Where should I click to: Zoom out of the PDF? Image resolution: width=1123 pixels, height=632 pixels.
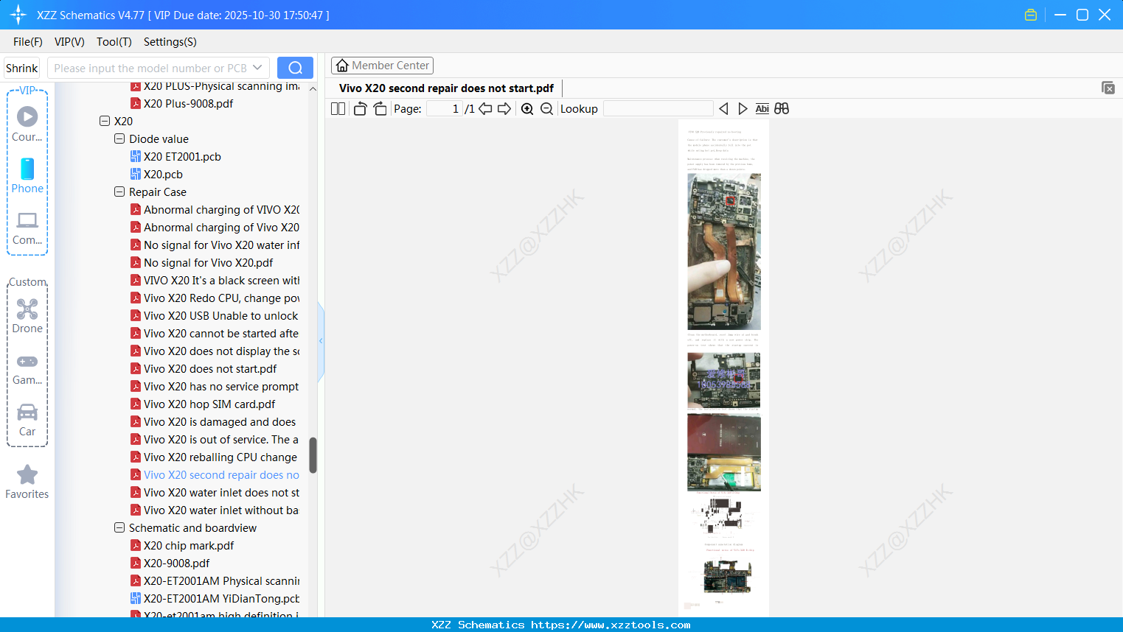pyautogui.click(x=546, y=109)
